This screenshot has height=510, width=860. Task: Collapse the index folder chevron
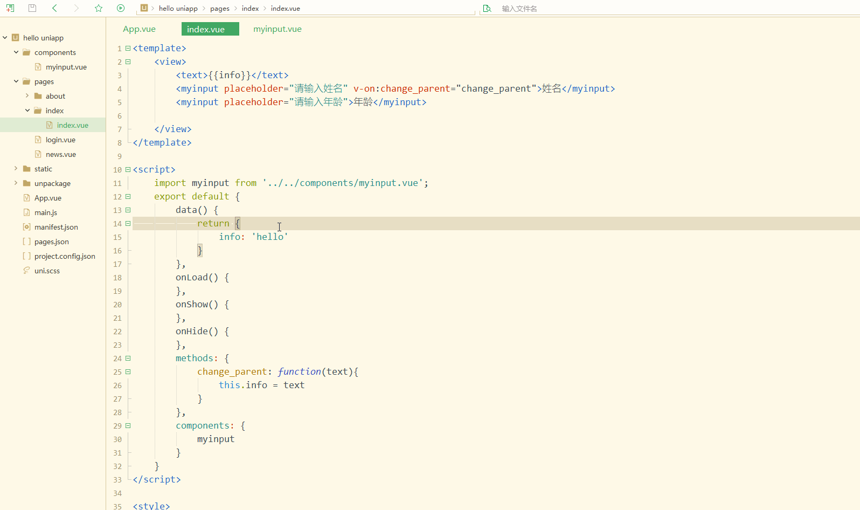(27, 111)
